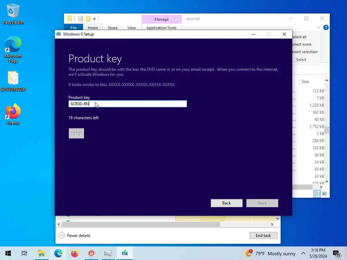
Task: Click Select none in the ribbon
Action: tap(301, 44)
